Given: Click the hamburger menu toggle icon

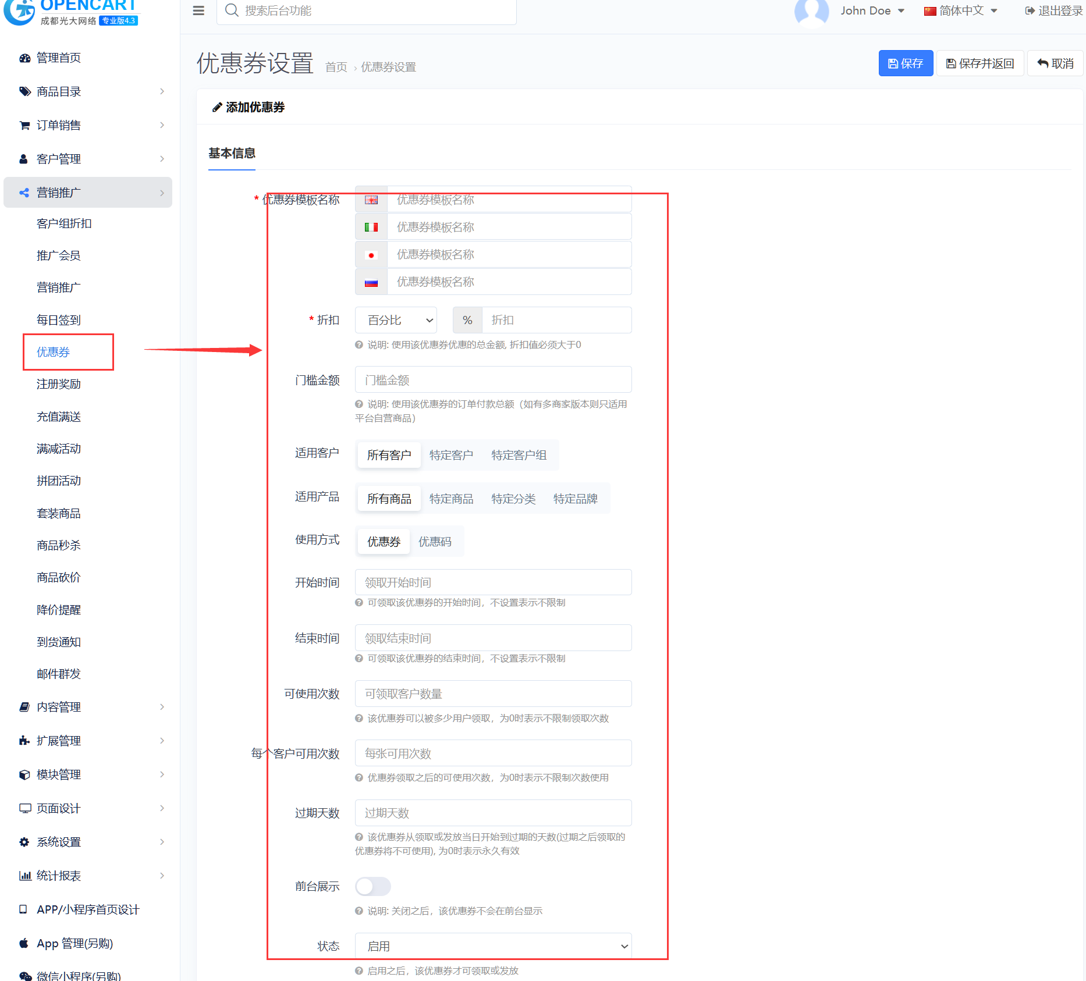Looking at the screenshot, I should [198, 10].
